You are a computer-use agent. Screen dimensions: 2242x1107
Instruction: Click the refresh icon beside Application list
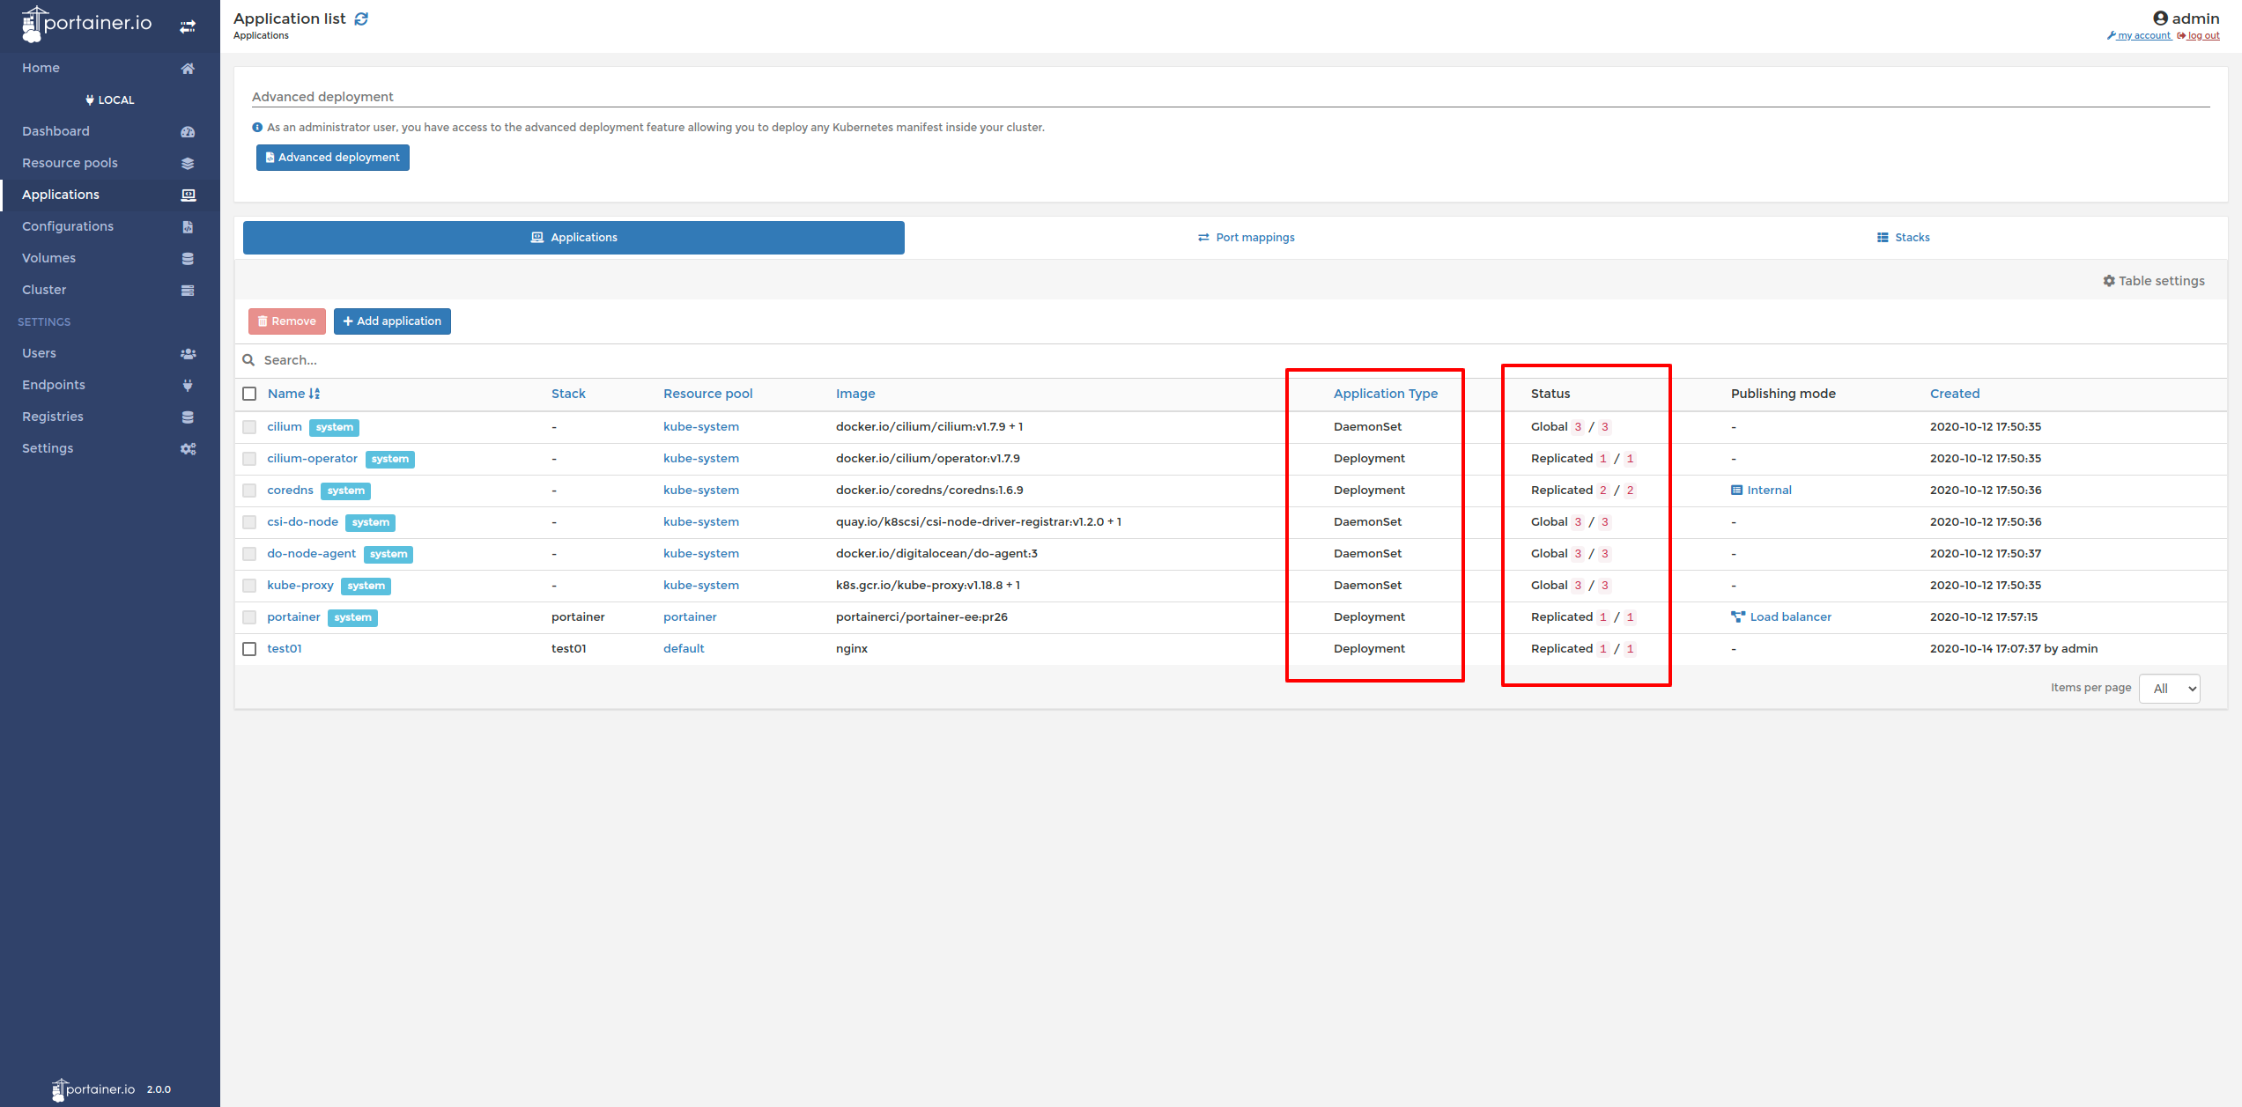coord(361,18)
